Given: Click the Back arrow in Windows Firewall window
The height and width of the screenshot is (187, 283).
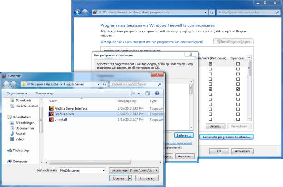Looking at the screenshot, I should pyautogui.click(x=78, y=12).
